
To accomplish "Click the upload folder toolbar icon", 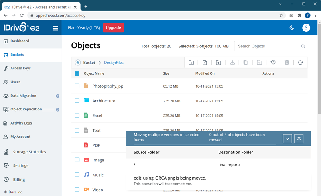I will [218, 63].
